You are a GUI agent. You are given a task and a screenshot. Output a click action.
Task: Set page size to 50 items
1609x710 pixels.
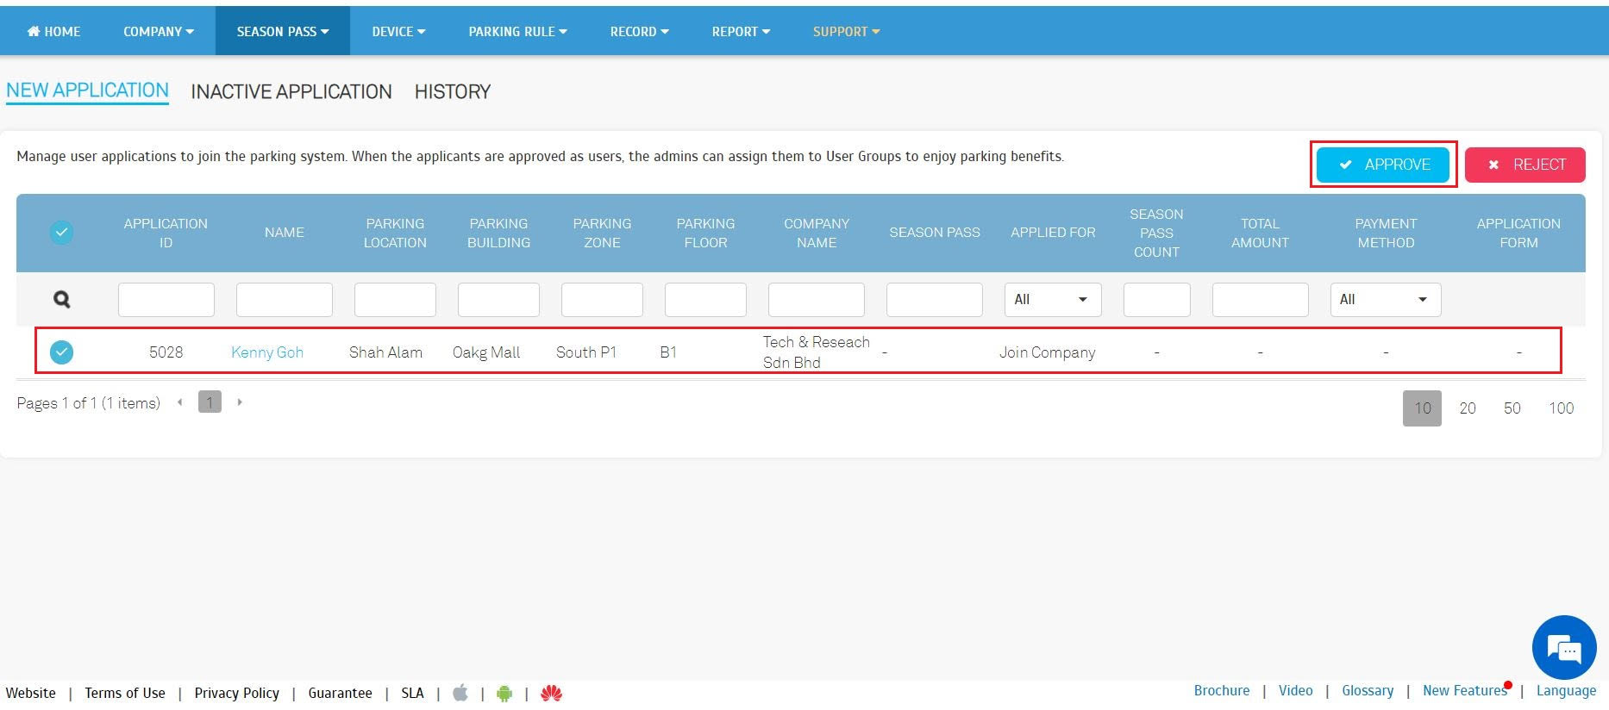(x=1512, y=408)
